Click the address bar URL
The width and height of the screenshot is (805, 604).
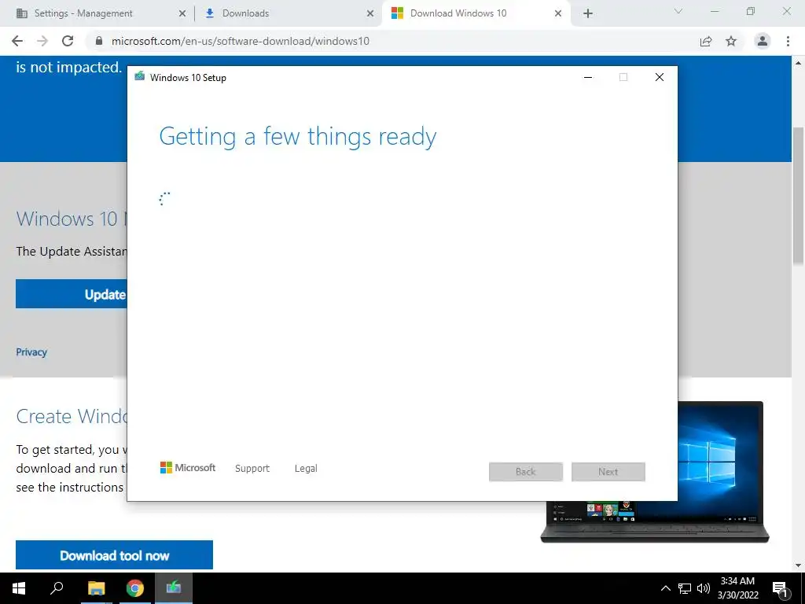(x=241, y=41)
